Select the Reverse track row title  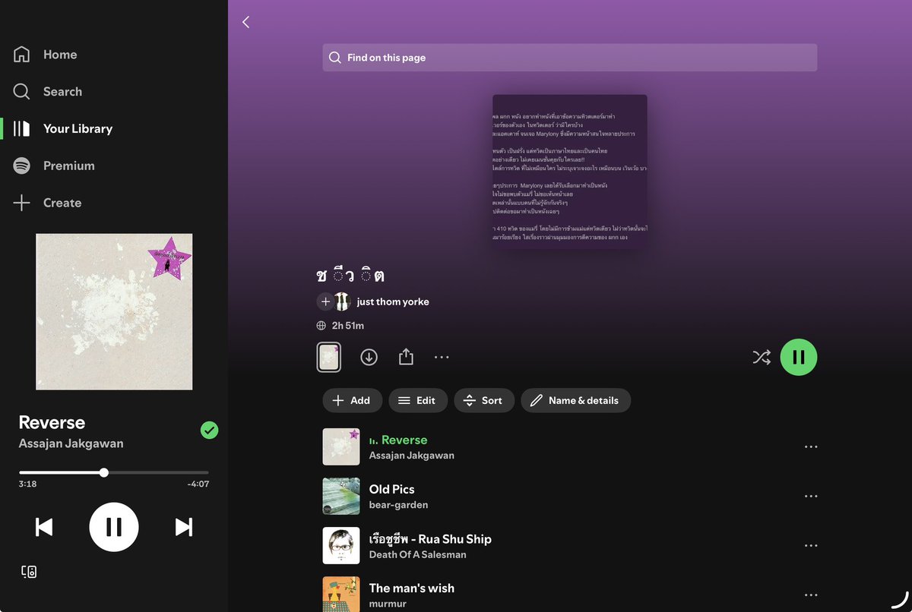click(x=404, y=440)
